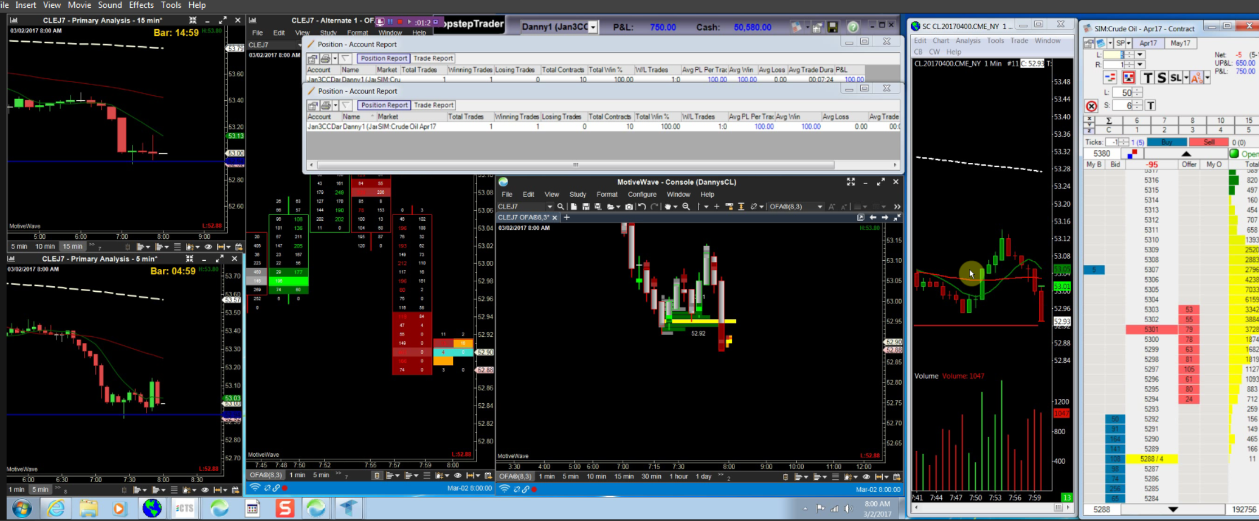Click the T button in Crude Oil order toolbar
Screen dimensions: 1259x521
click(1147, 78)
